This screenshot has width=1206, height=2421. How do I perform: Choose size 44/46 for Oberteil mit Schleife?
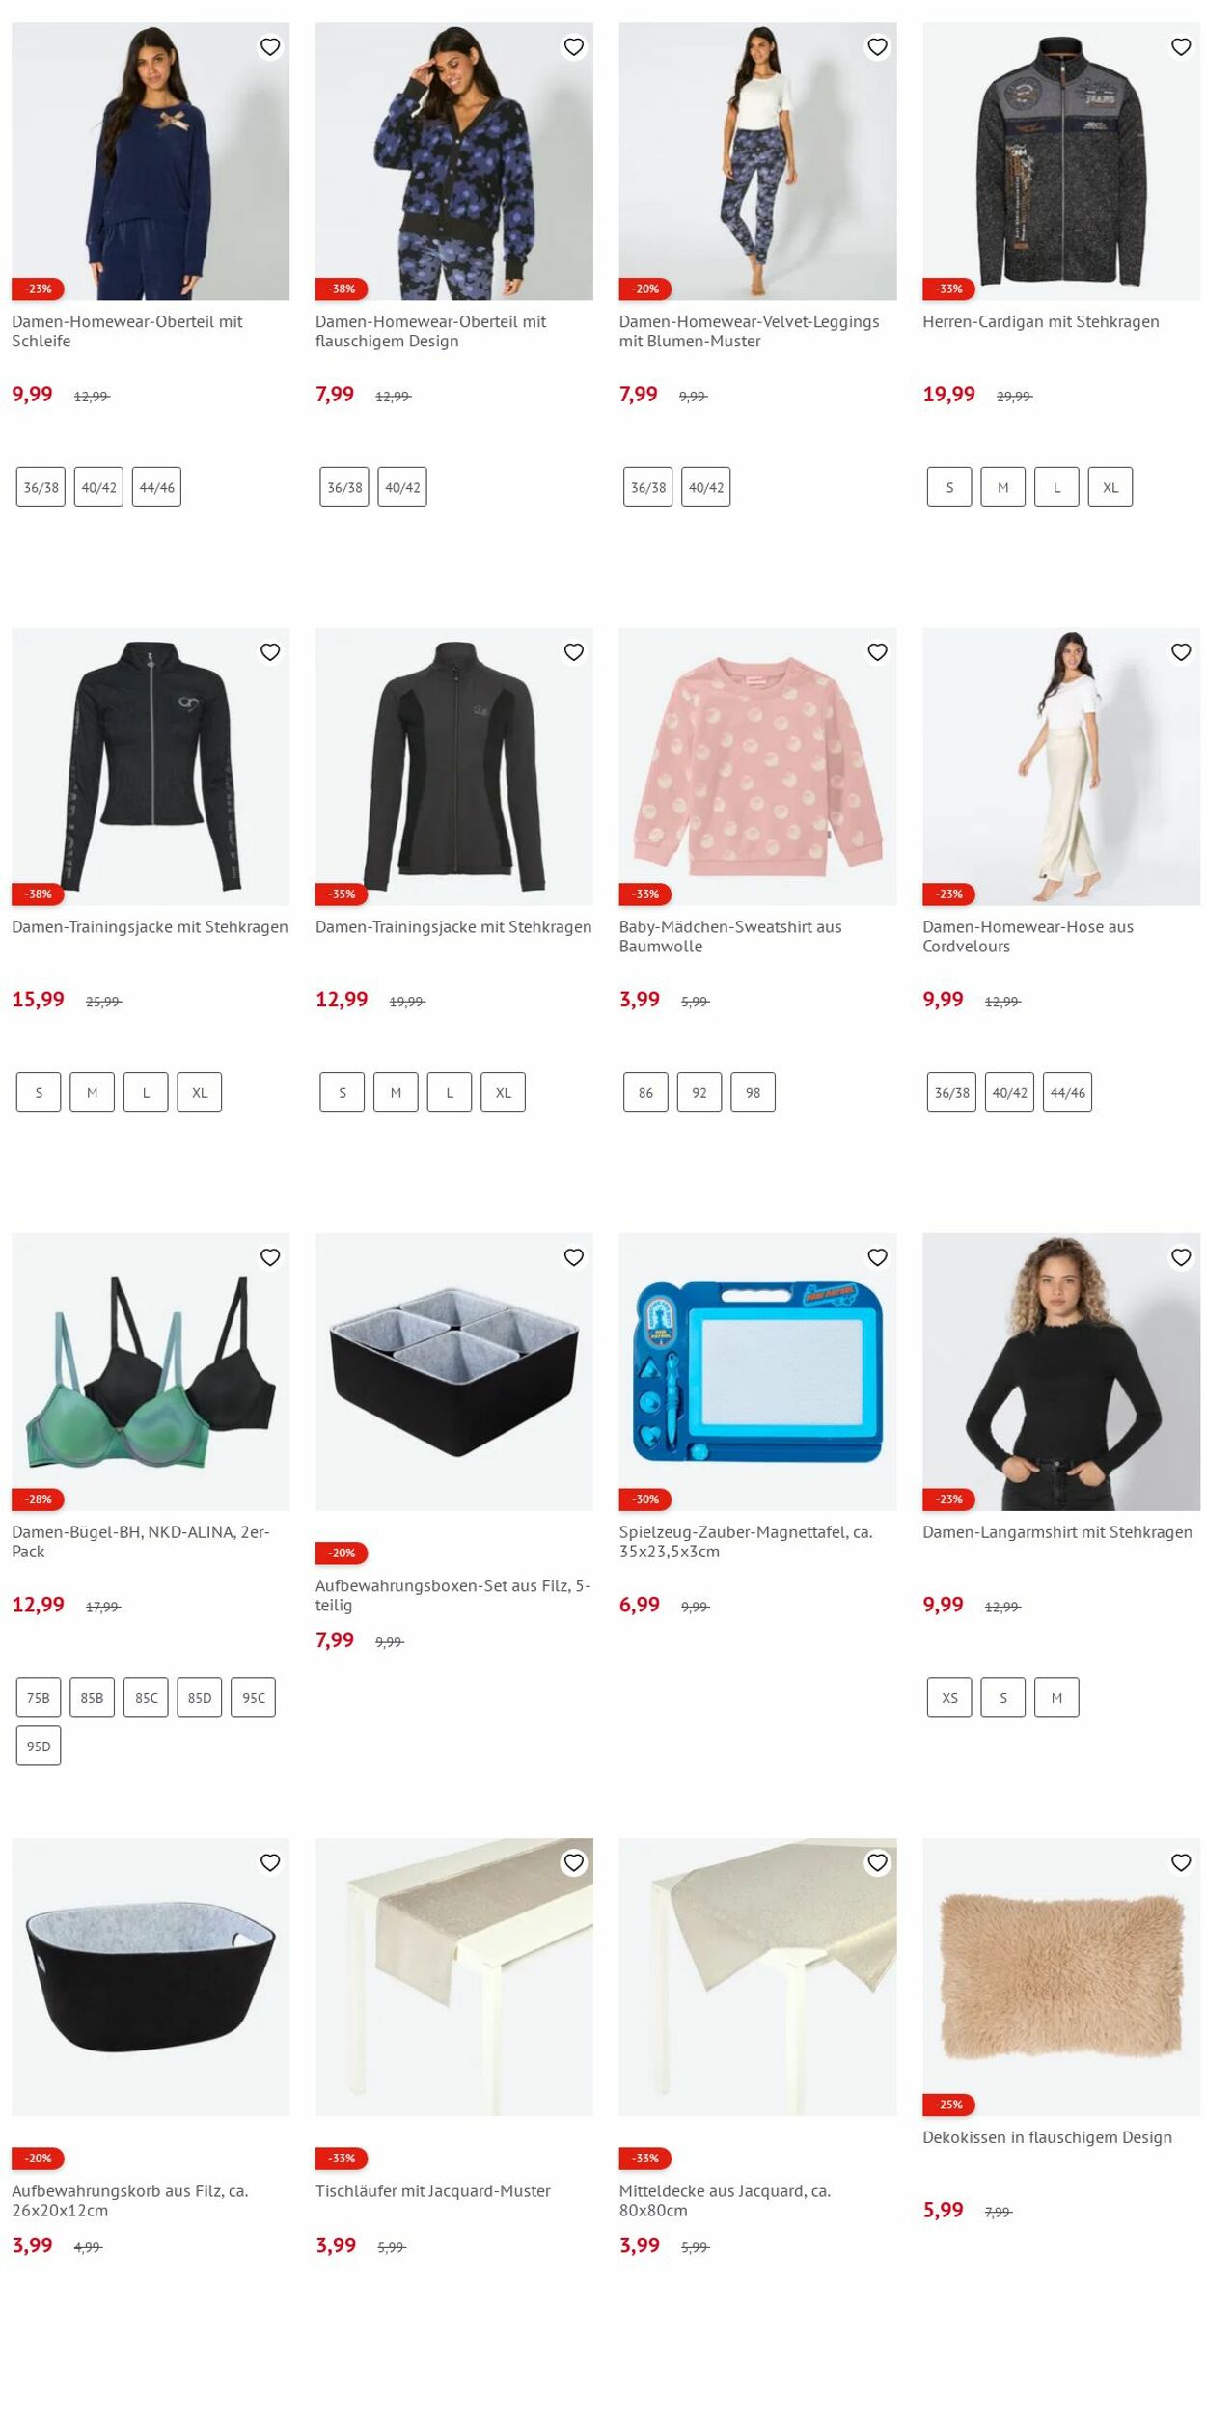tap(156, 487)
